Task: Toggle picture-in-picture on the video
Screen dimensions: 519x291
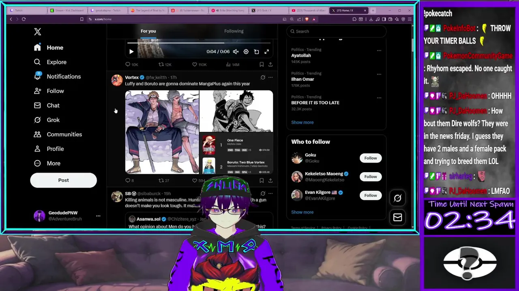Action: click(x=256, y=52)
